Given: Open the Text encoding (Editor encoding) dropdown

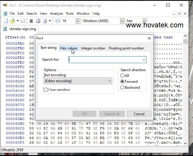Looking at the screenshot, I should [78, 81].
